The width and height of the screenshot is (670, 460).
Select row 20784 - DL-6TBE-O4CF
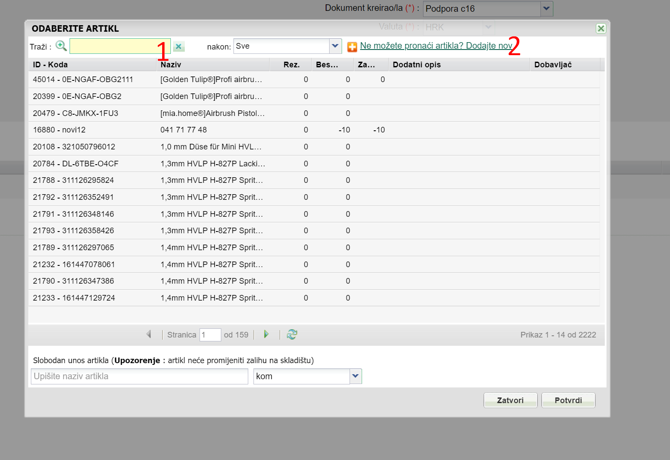[x=314, y=164]
